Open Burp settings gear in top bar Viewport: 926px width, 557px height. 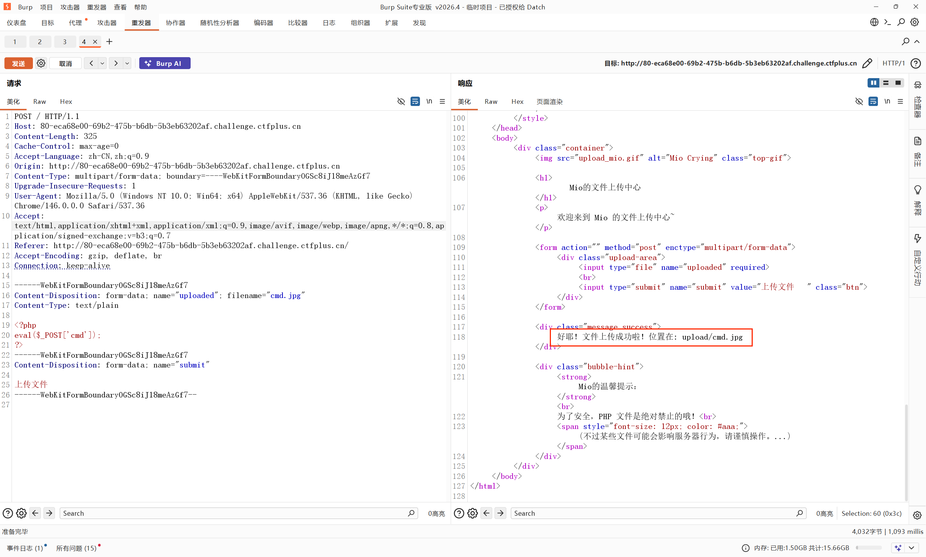[x=915, y=22]
